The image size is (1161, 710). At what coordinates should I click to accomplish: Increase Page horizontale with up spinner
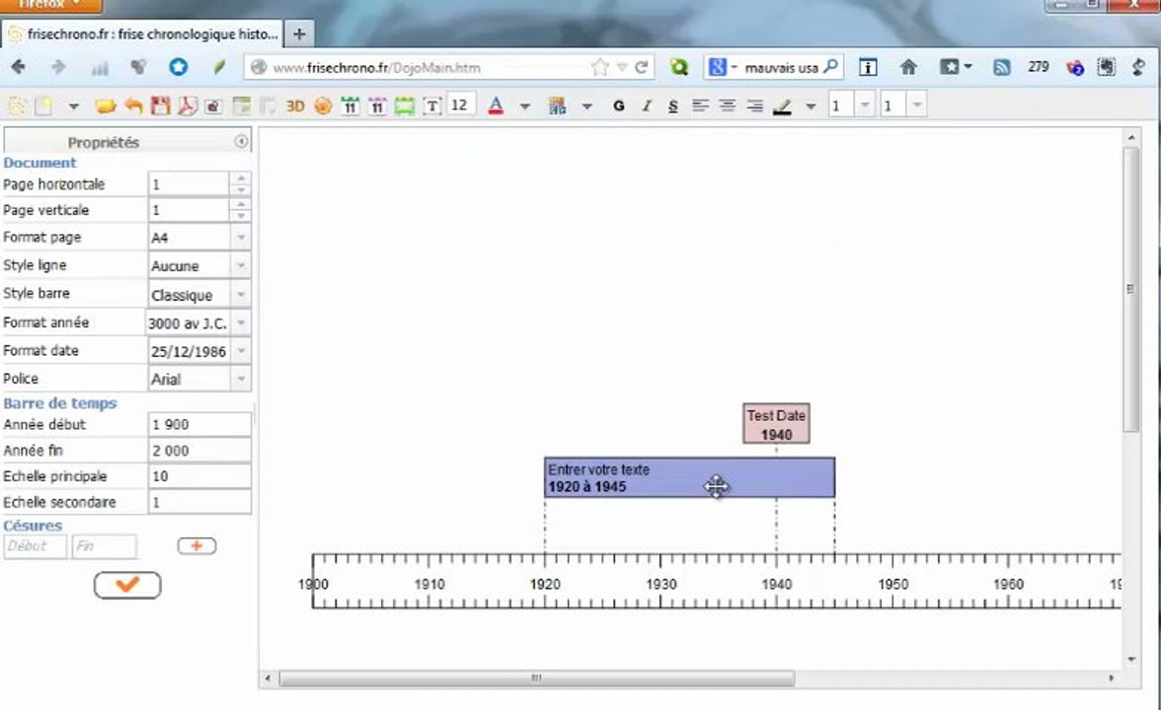click(241, 177)
